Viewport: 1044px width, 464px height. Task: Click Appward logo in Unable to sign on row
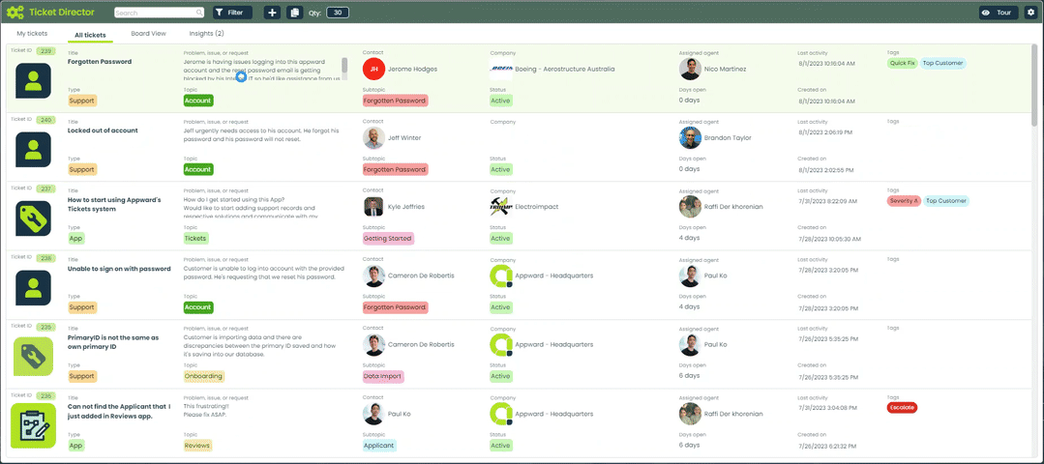pyautogui.click(x=500, y=275)
